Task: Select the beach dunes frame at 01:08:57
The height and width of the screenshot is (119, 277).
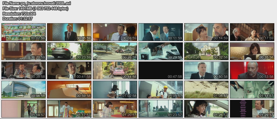Action: (206, 90)
